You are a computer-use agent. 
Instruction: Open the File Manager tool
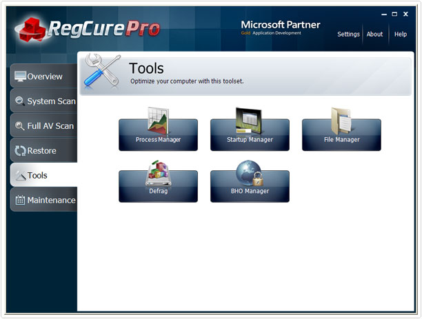tap(341, 135)
